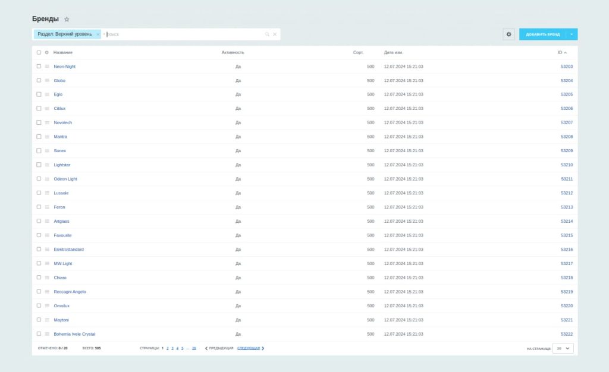Screen dimensions: 609x372
Task: Check the Favourite row checkbox
Action: [39, 235]
